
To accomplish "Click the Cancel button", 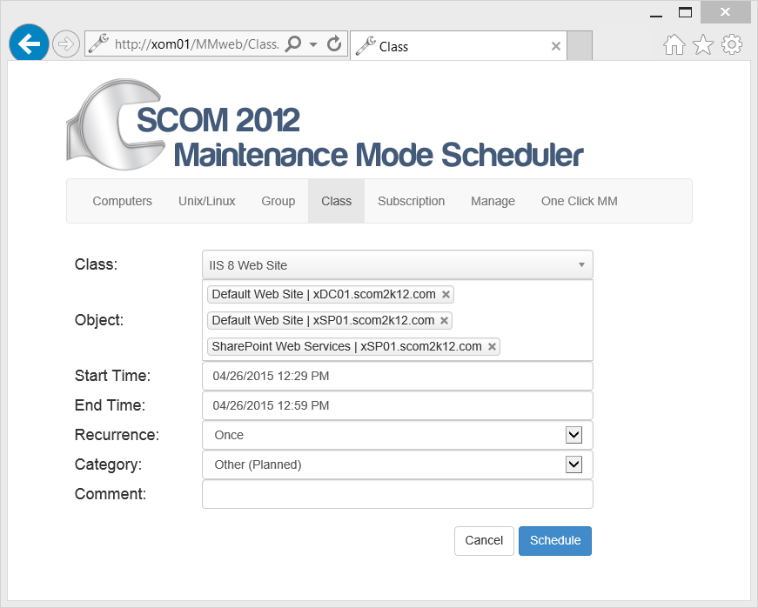I will click(x=484, y=541).
